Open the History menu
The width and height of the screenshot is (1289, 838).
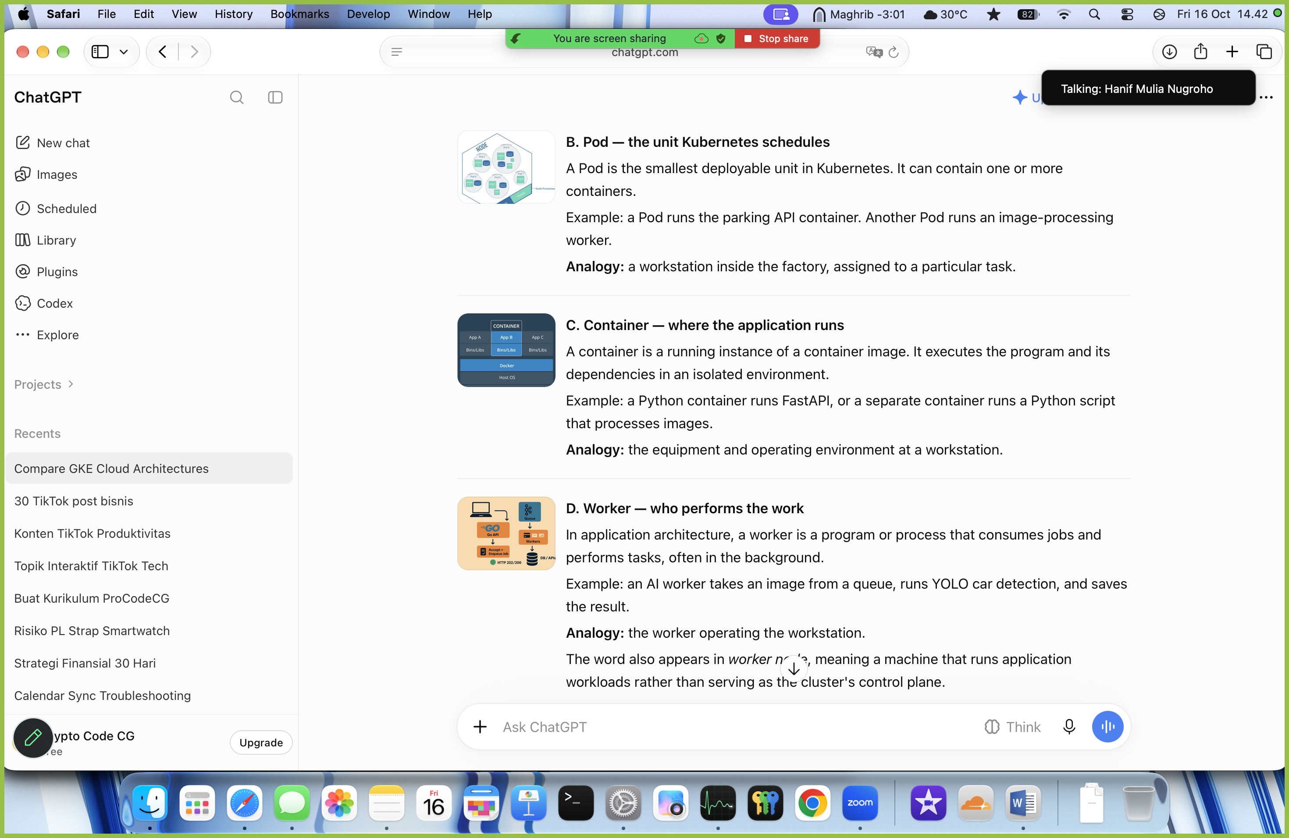coord(233,14)
